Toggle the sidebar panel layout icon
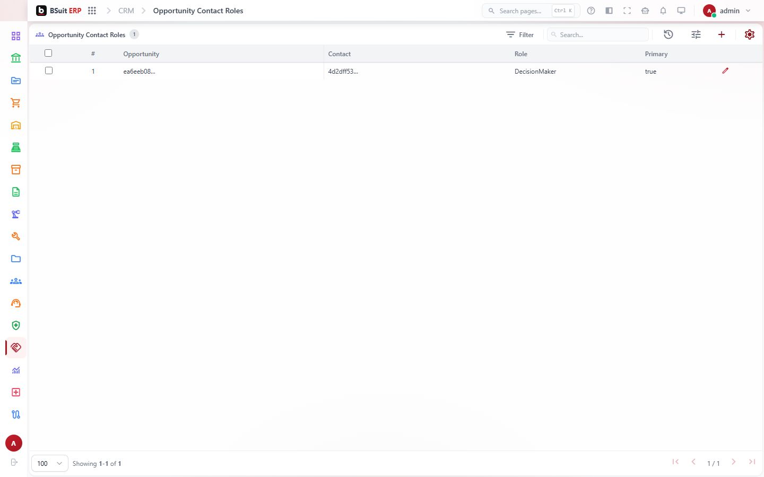Image resolution: width=764 pixels, height=477 pixels. (609, 11)
